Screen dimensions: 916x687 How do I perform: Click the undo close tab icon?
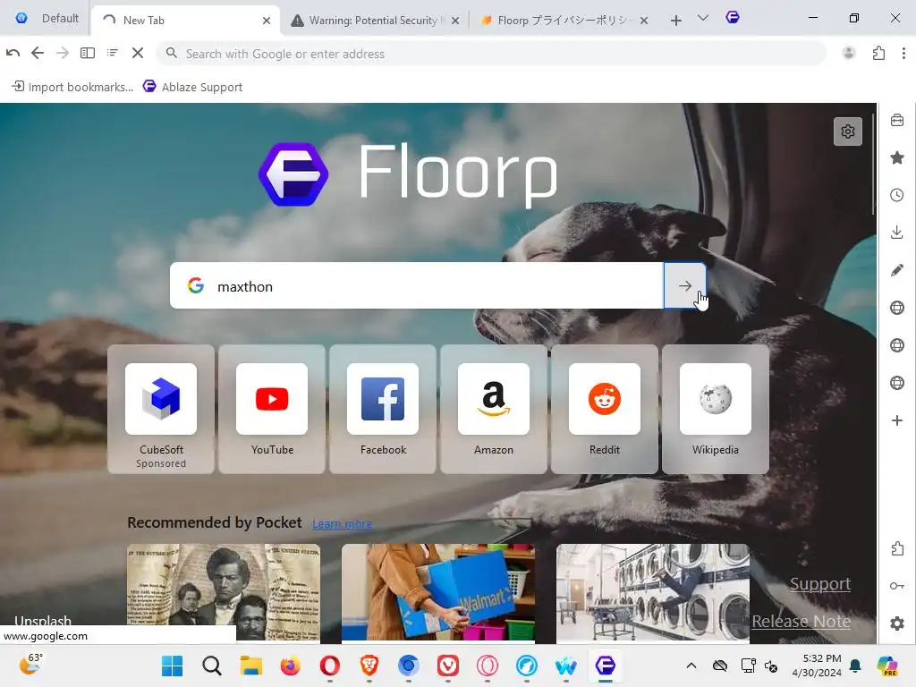click(x=13, y=53)
